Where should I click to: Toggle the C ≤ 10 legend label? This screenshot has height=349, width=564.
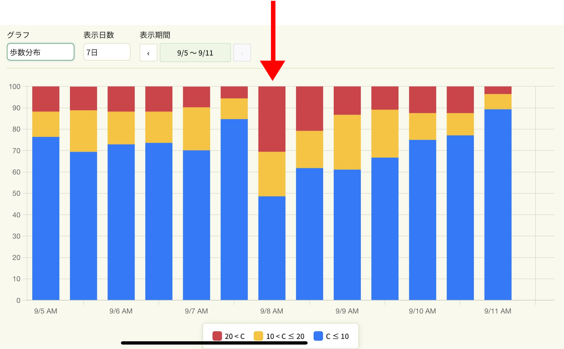click(337, 336)
